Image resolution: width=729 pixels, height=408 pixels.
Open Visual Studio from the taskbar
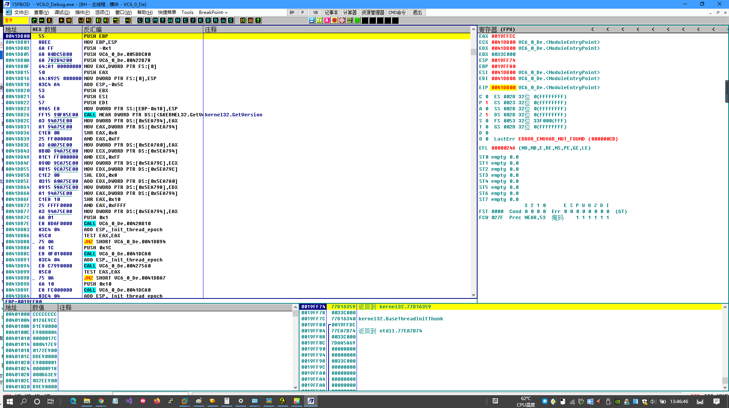point(129,401)
